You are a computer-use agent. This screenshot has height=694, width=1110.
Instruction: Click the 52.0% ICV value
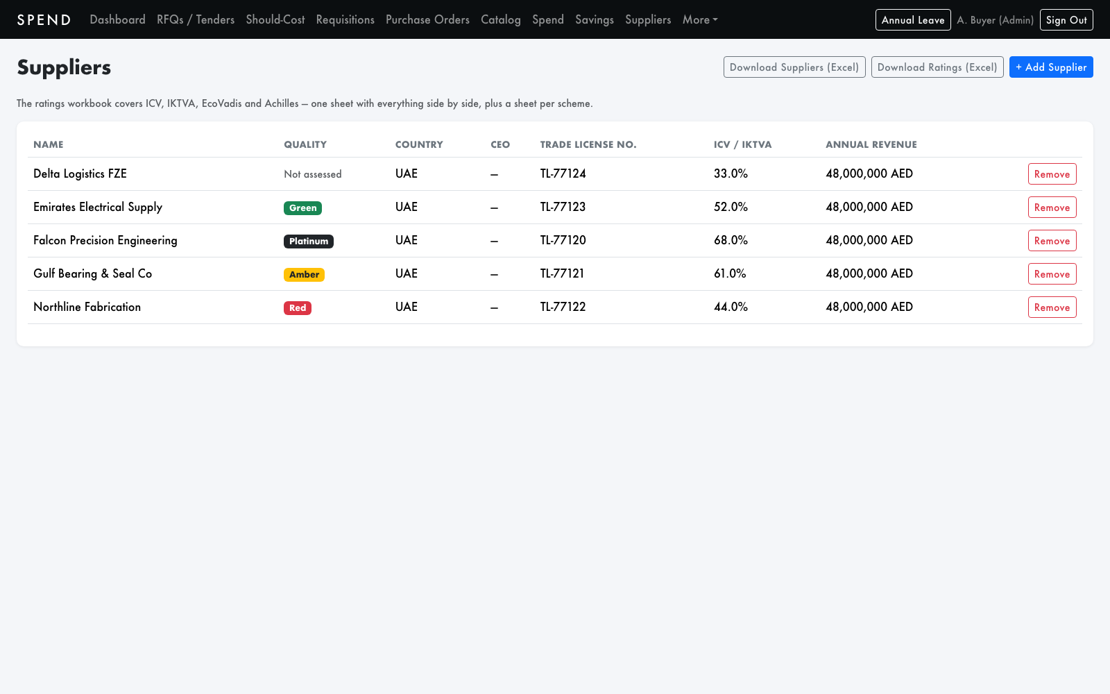click(731, 207)
